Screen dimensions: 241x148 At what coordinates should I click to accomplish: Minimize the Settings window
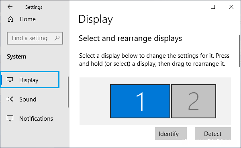[x=194, y=7]
